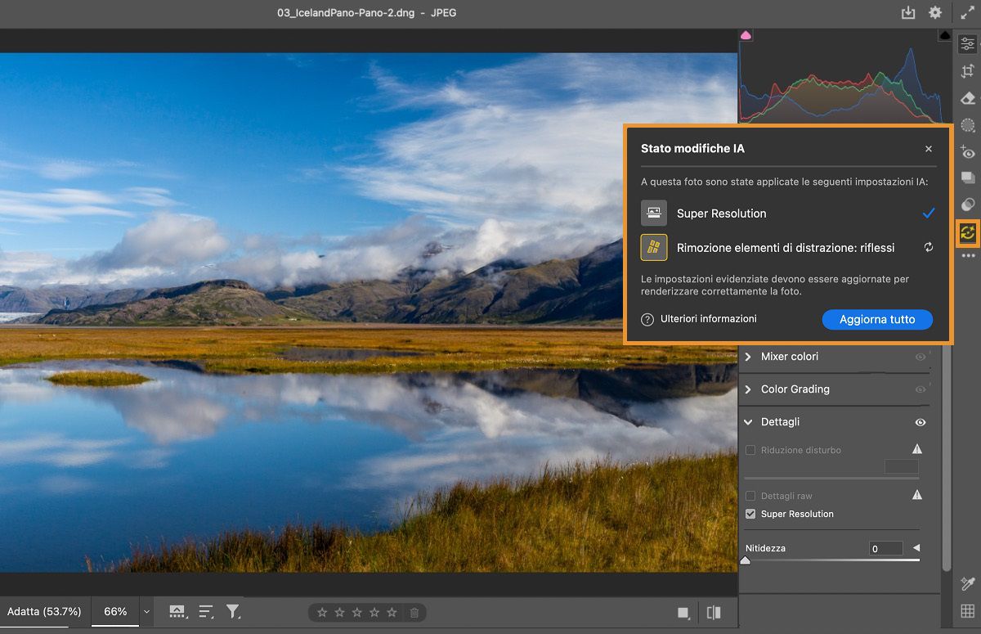Click the save image download icon
981x634 pixels.
tap(907, 13)
